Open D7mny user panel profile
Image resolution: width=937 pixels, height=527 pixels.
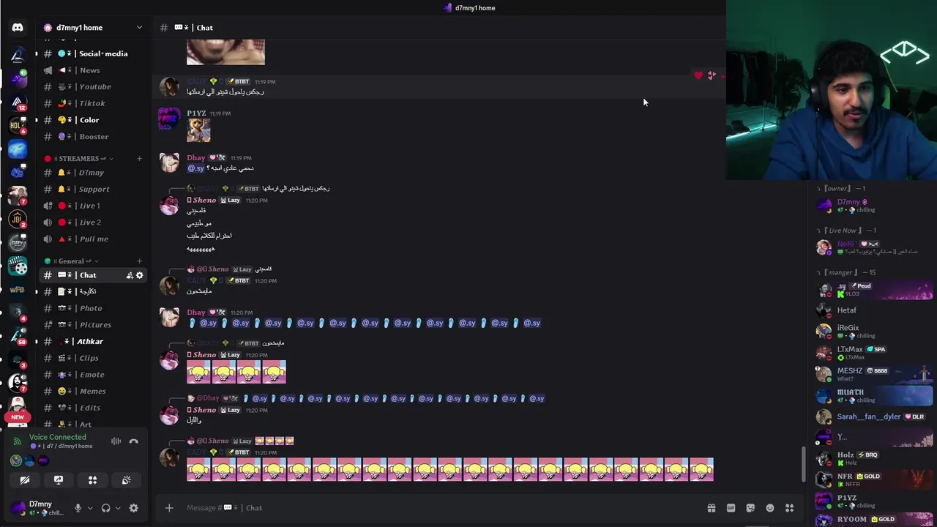[38, 508]
